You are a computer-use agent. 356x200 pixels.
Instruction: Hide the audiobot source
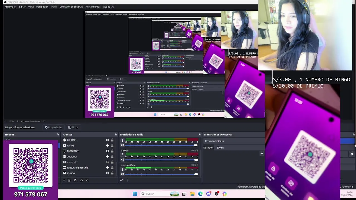(107, 157)
